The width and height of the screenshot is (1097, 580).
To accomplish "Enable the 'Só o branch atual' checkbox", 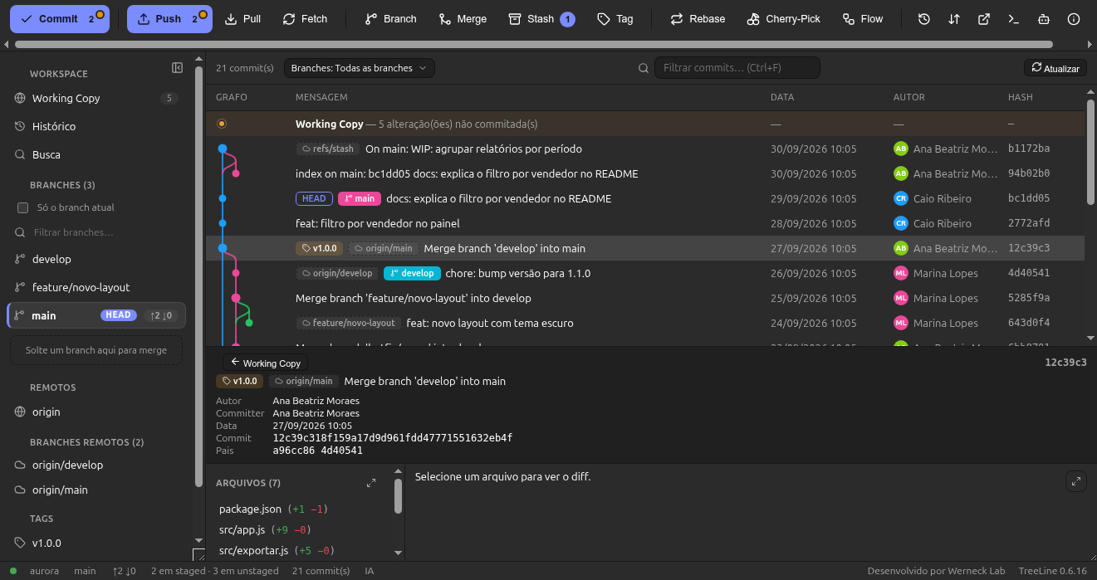I will tap(23, 207).
